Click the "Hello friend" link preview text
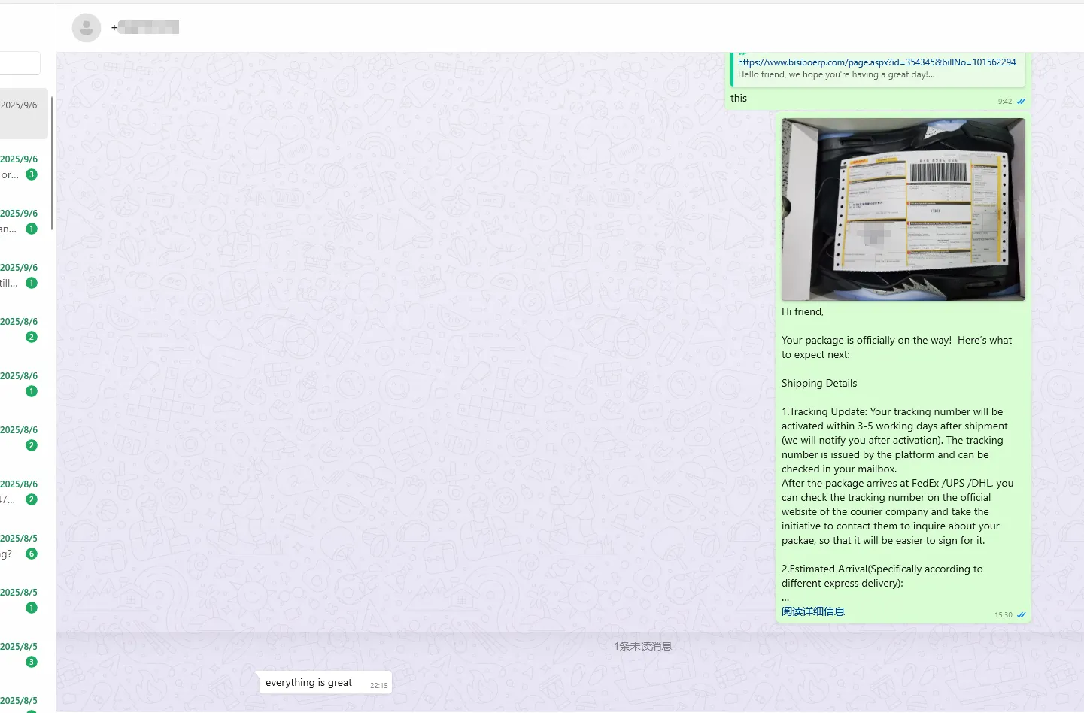Image resolution: width=1084 pixels, height=713 pixels. [836, 74]
